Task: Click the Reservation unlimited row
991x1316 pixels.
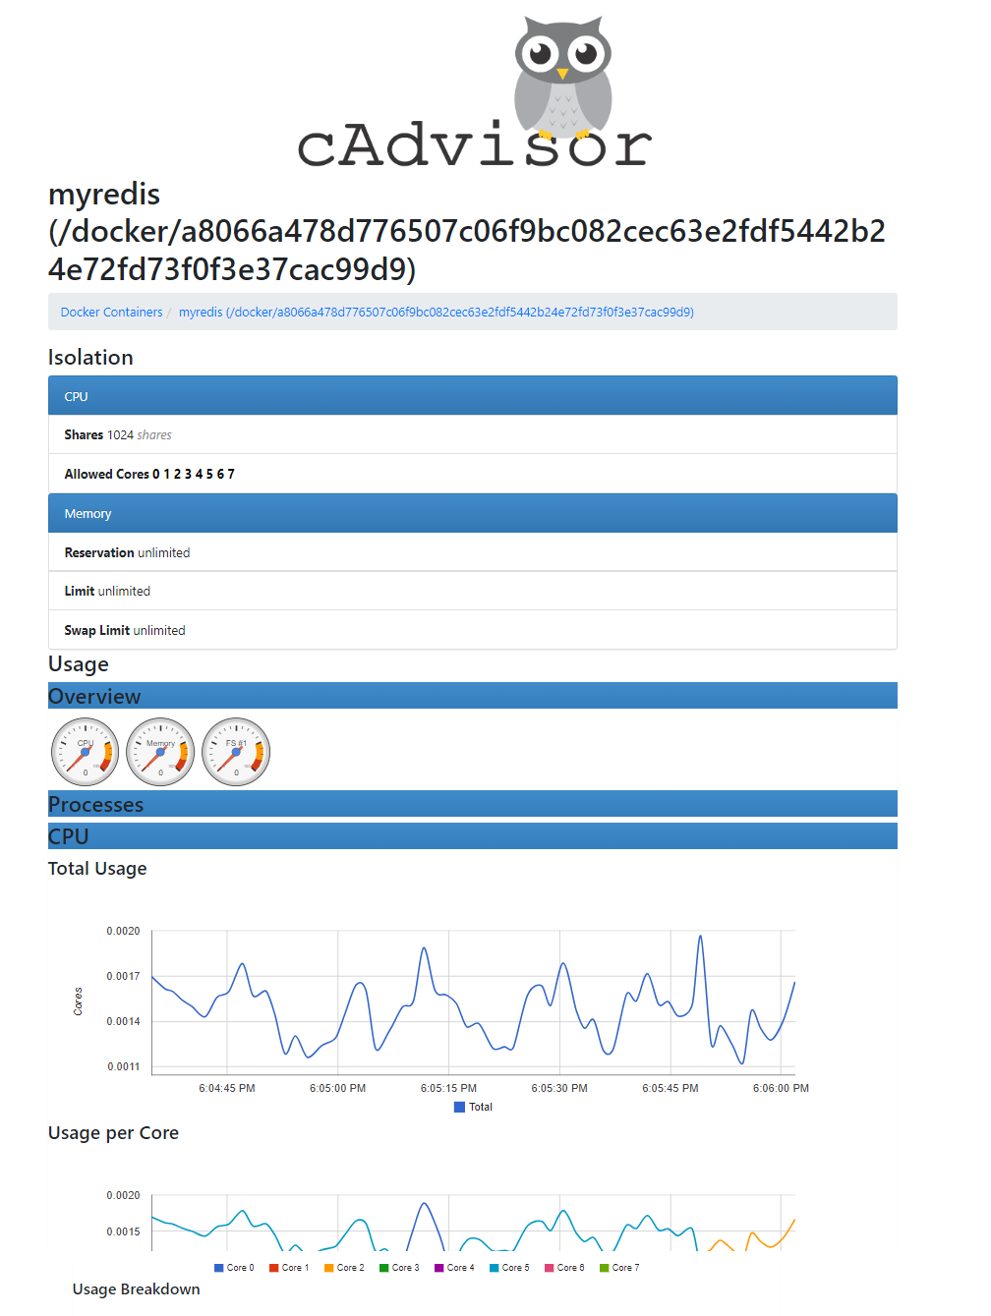Action: tap(472, 552)
